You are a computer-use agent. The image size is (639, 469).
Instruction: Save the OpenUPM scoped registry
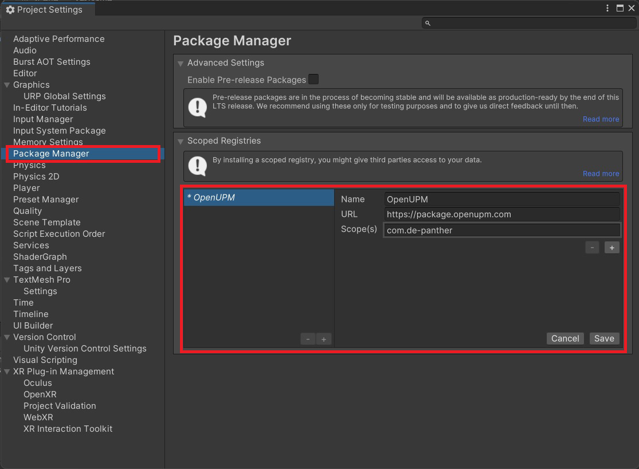pos(604,338)
